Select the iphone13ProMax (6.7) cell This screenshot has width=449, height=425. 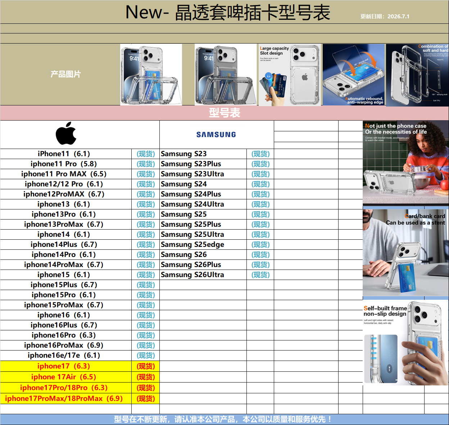(66, 225)
